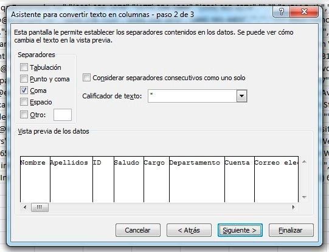Screen dimensions: 329x252
Task: Click the Cancelar button
Action: click(138, 230)
